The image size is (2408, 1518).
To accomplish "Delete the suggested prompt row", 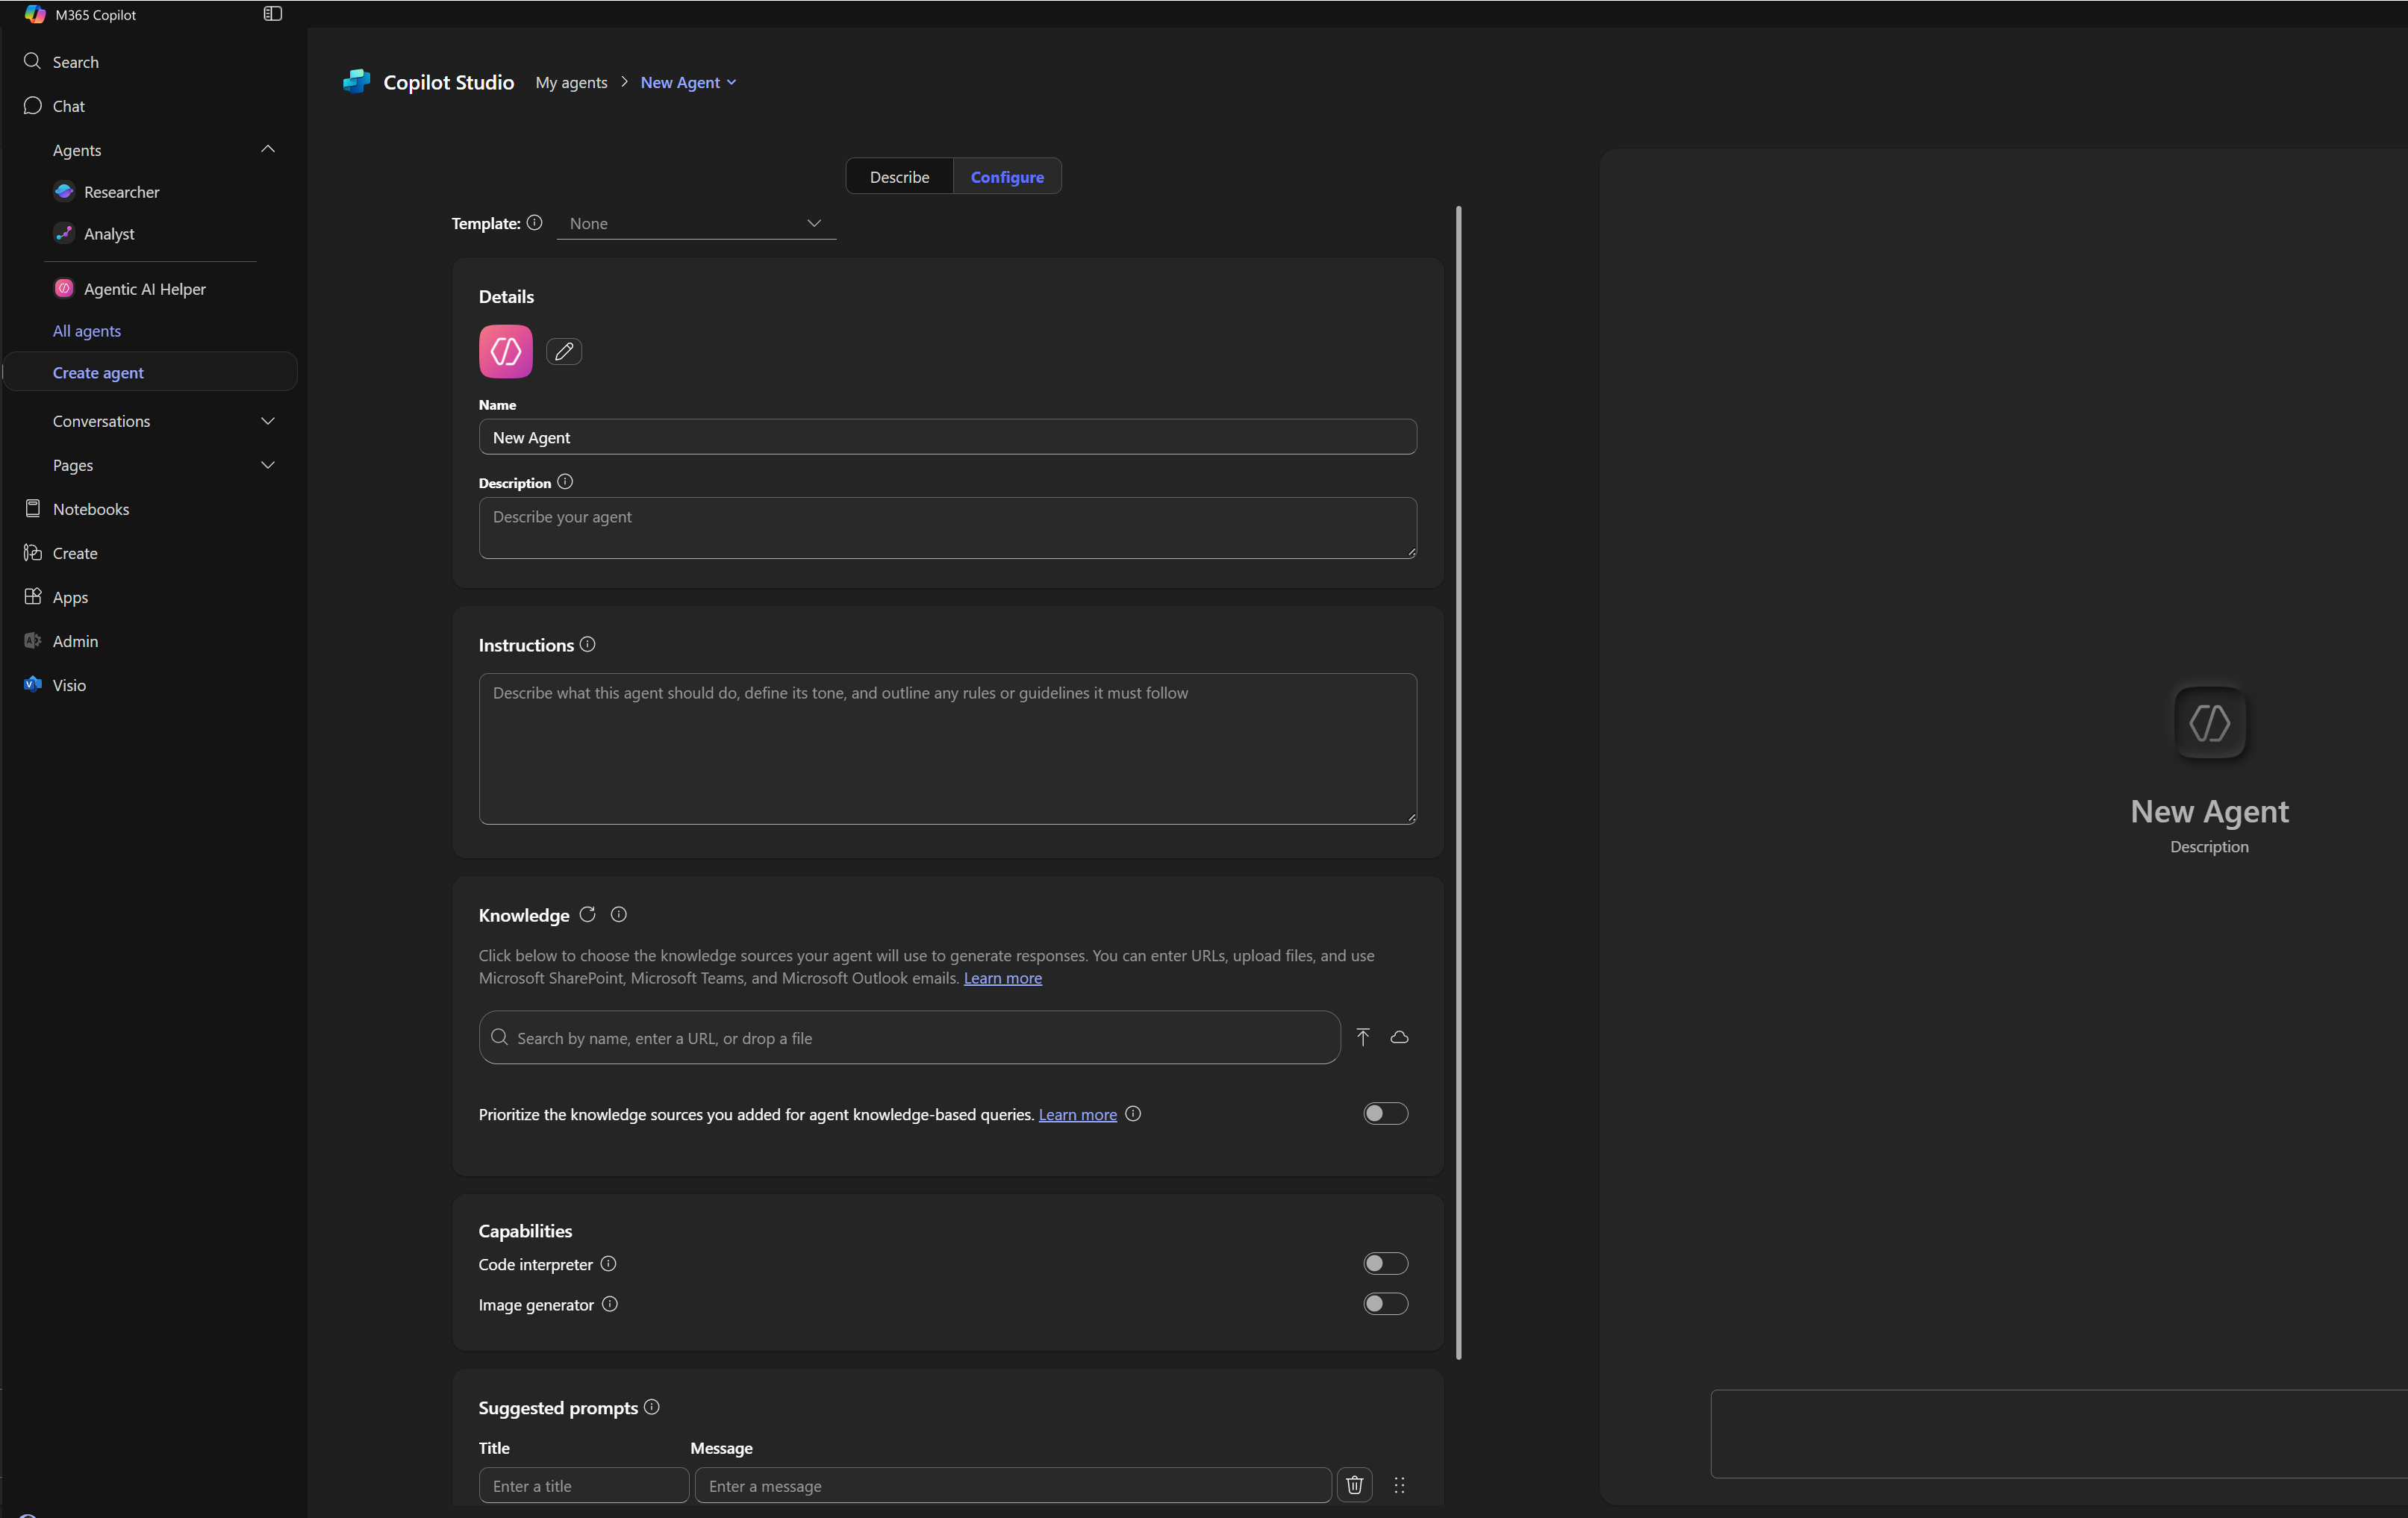I will pos(1355,1485).
